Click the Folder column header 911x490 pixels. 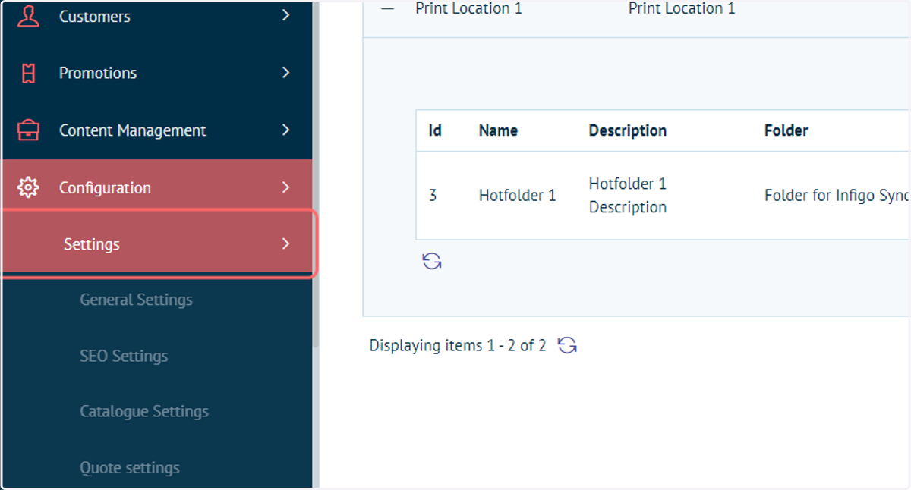click(786, 130)
